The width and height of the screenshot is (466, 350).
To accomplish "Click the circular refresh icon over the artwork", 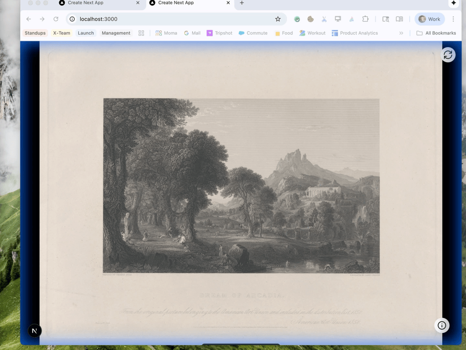I will 448,54.
